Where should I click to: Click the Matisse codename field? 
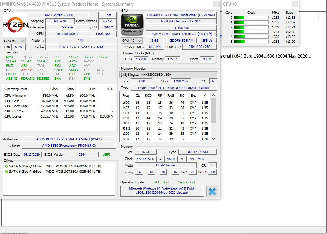[x=67, y=27]
